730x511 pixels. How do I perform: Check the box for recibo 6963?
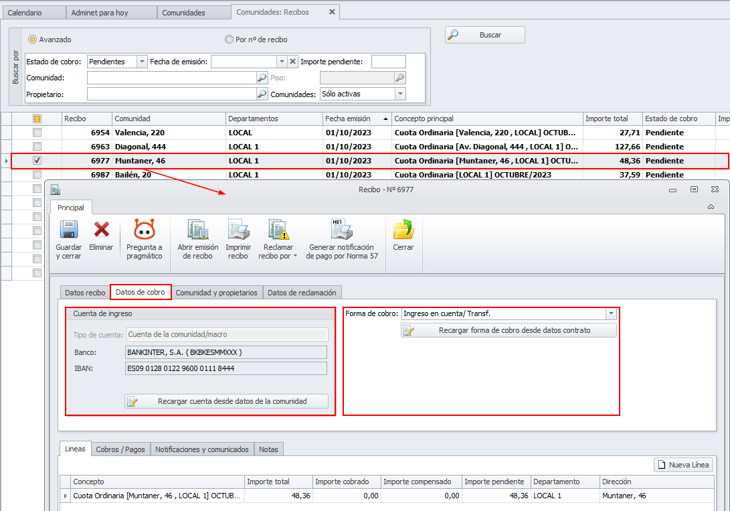[x=37, y=147]
